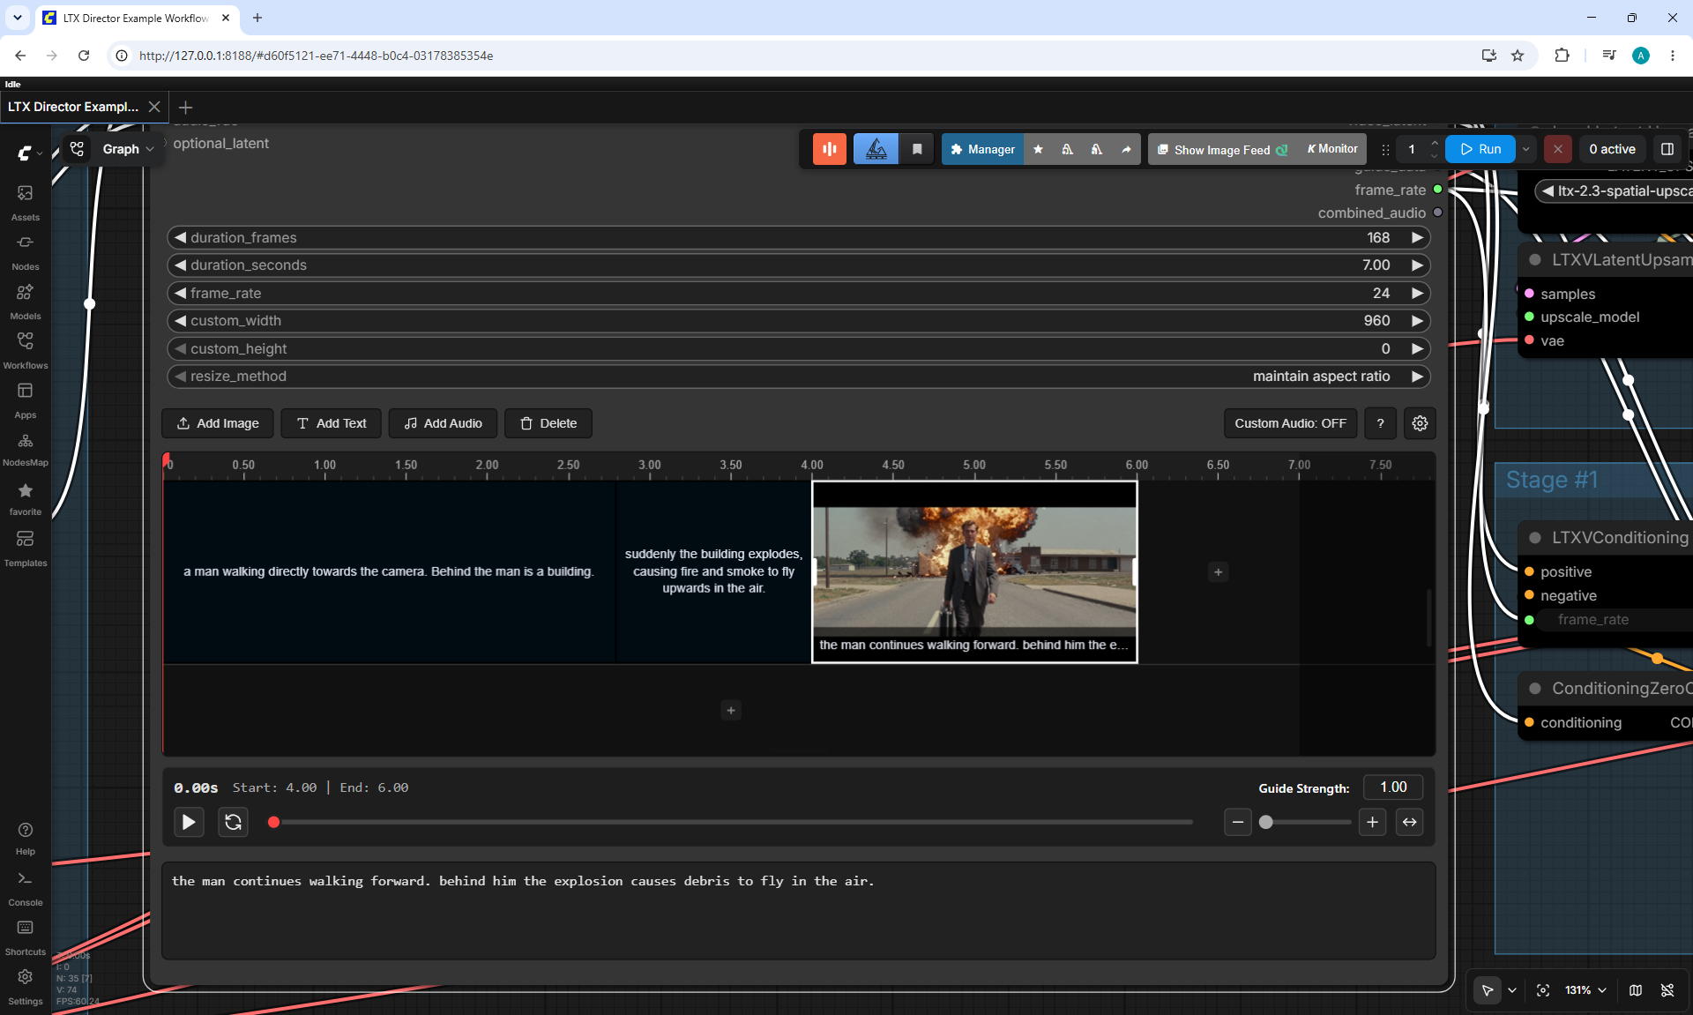Toggle Custom Audio OFF button
Viewport: 1693px width, 1015px height.
coord(1290,423)
